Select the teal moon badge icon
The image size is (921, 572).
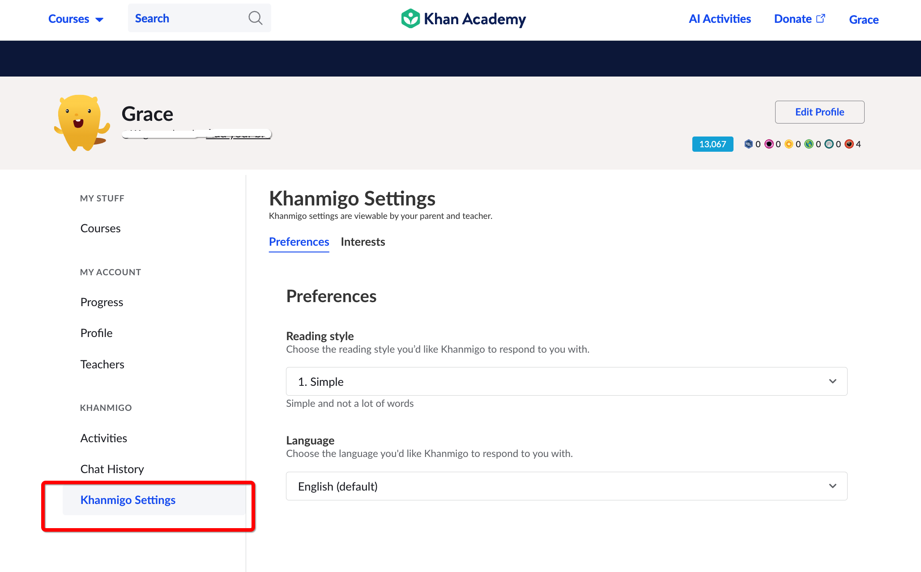(830, 144)
